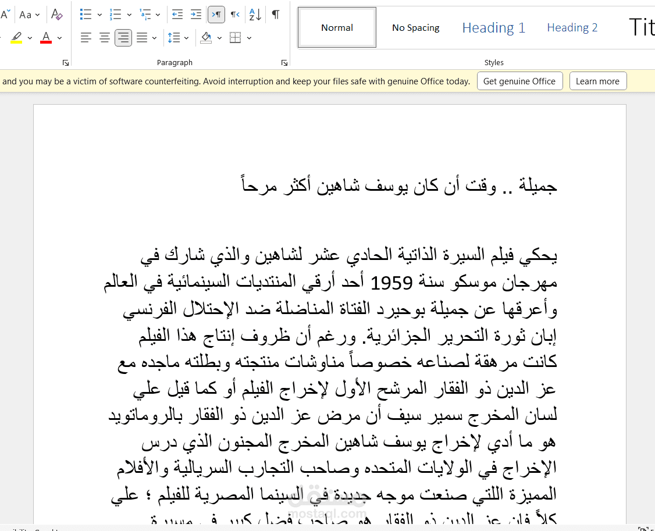Center align the paragraph

(x=105, y=38)
